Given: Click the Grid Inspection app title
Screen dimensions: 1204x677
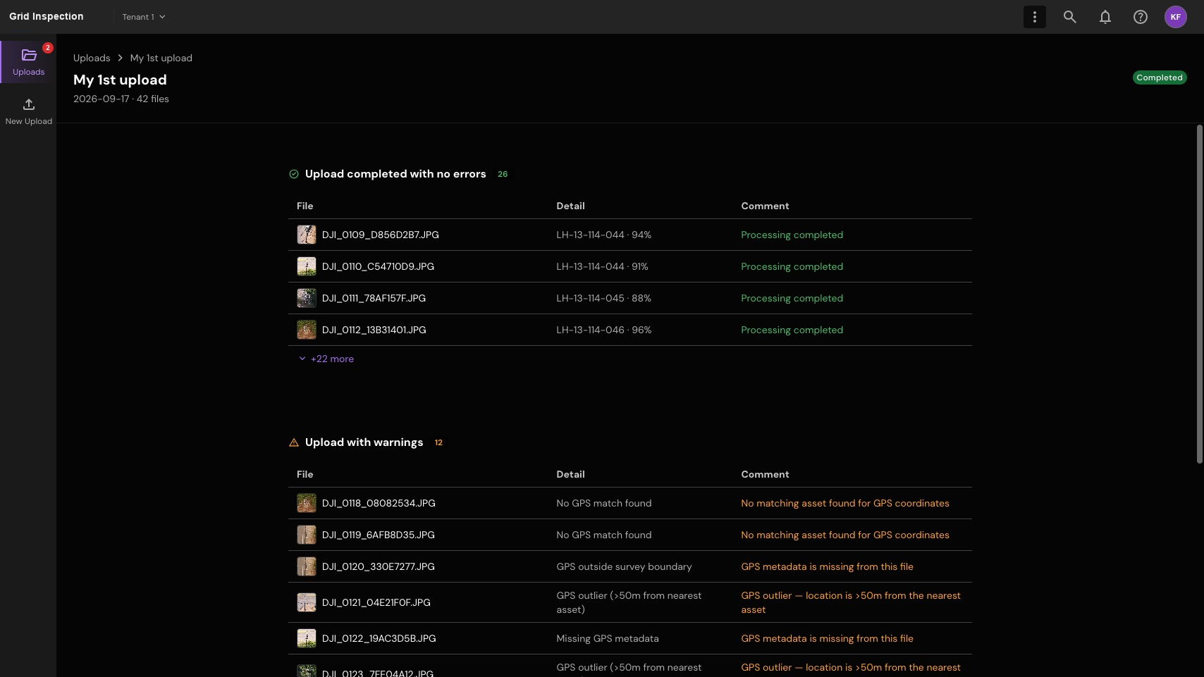Looking at the screenshot, I should [47, 16].
